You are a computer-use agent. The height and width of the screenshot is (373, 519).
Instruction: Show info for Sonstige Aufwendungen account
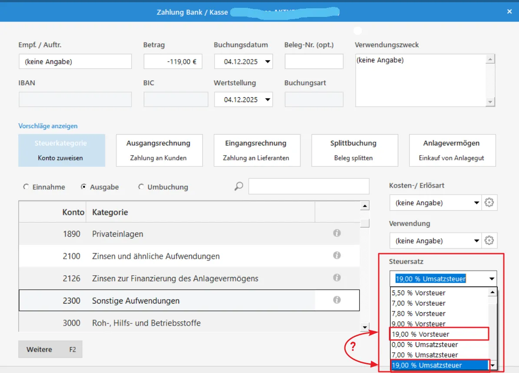pyautogui.click(x=337, y=300)
